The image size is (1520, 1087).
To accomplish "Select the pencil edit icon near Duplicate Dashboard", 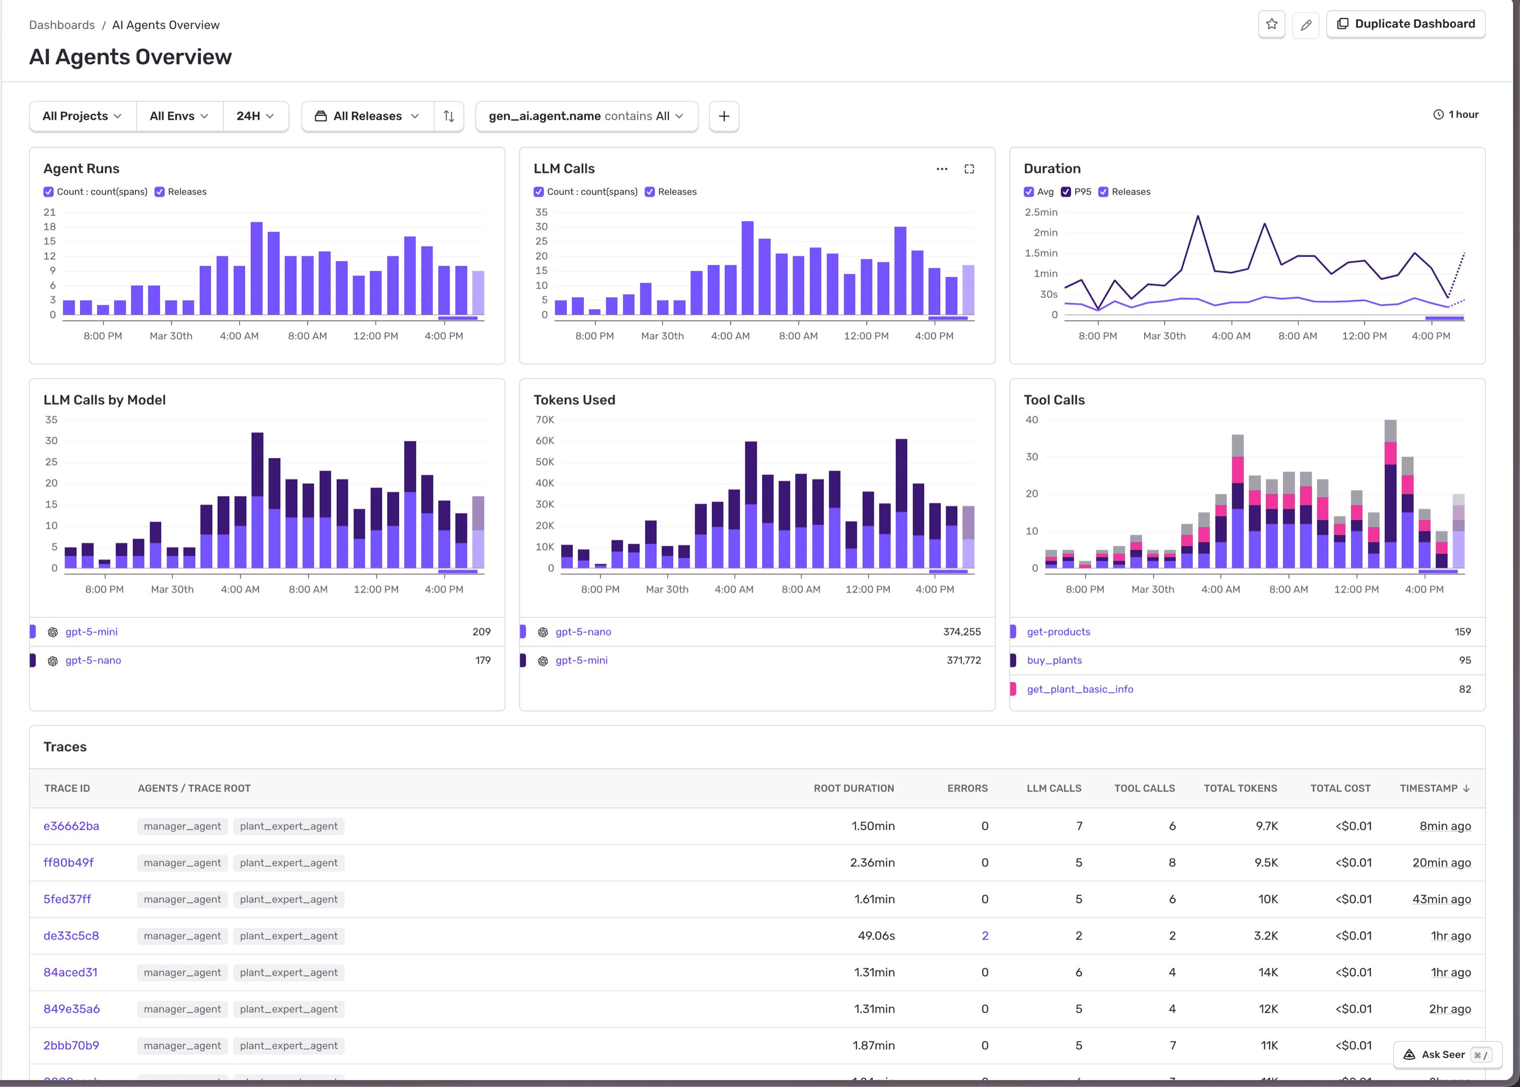I will [1306, 24].
